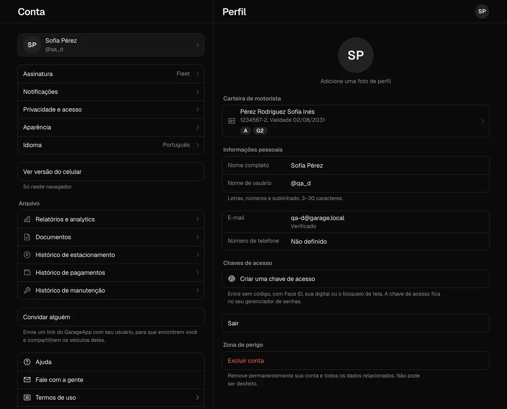Open Histórico de manutenção chevron

[197, 290]
